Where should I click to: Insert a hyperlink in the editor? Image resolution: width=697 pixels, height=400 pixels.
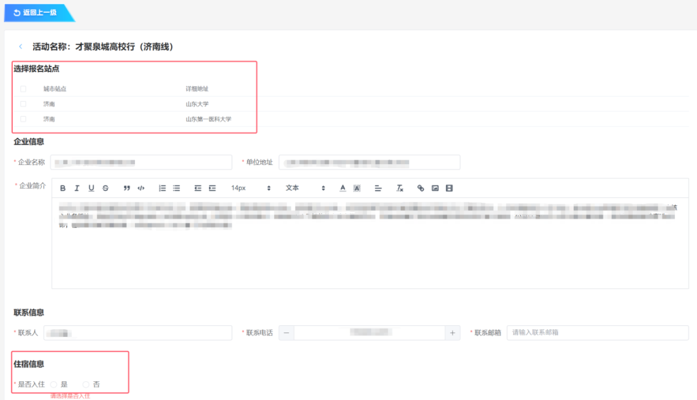(421, 188)
